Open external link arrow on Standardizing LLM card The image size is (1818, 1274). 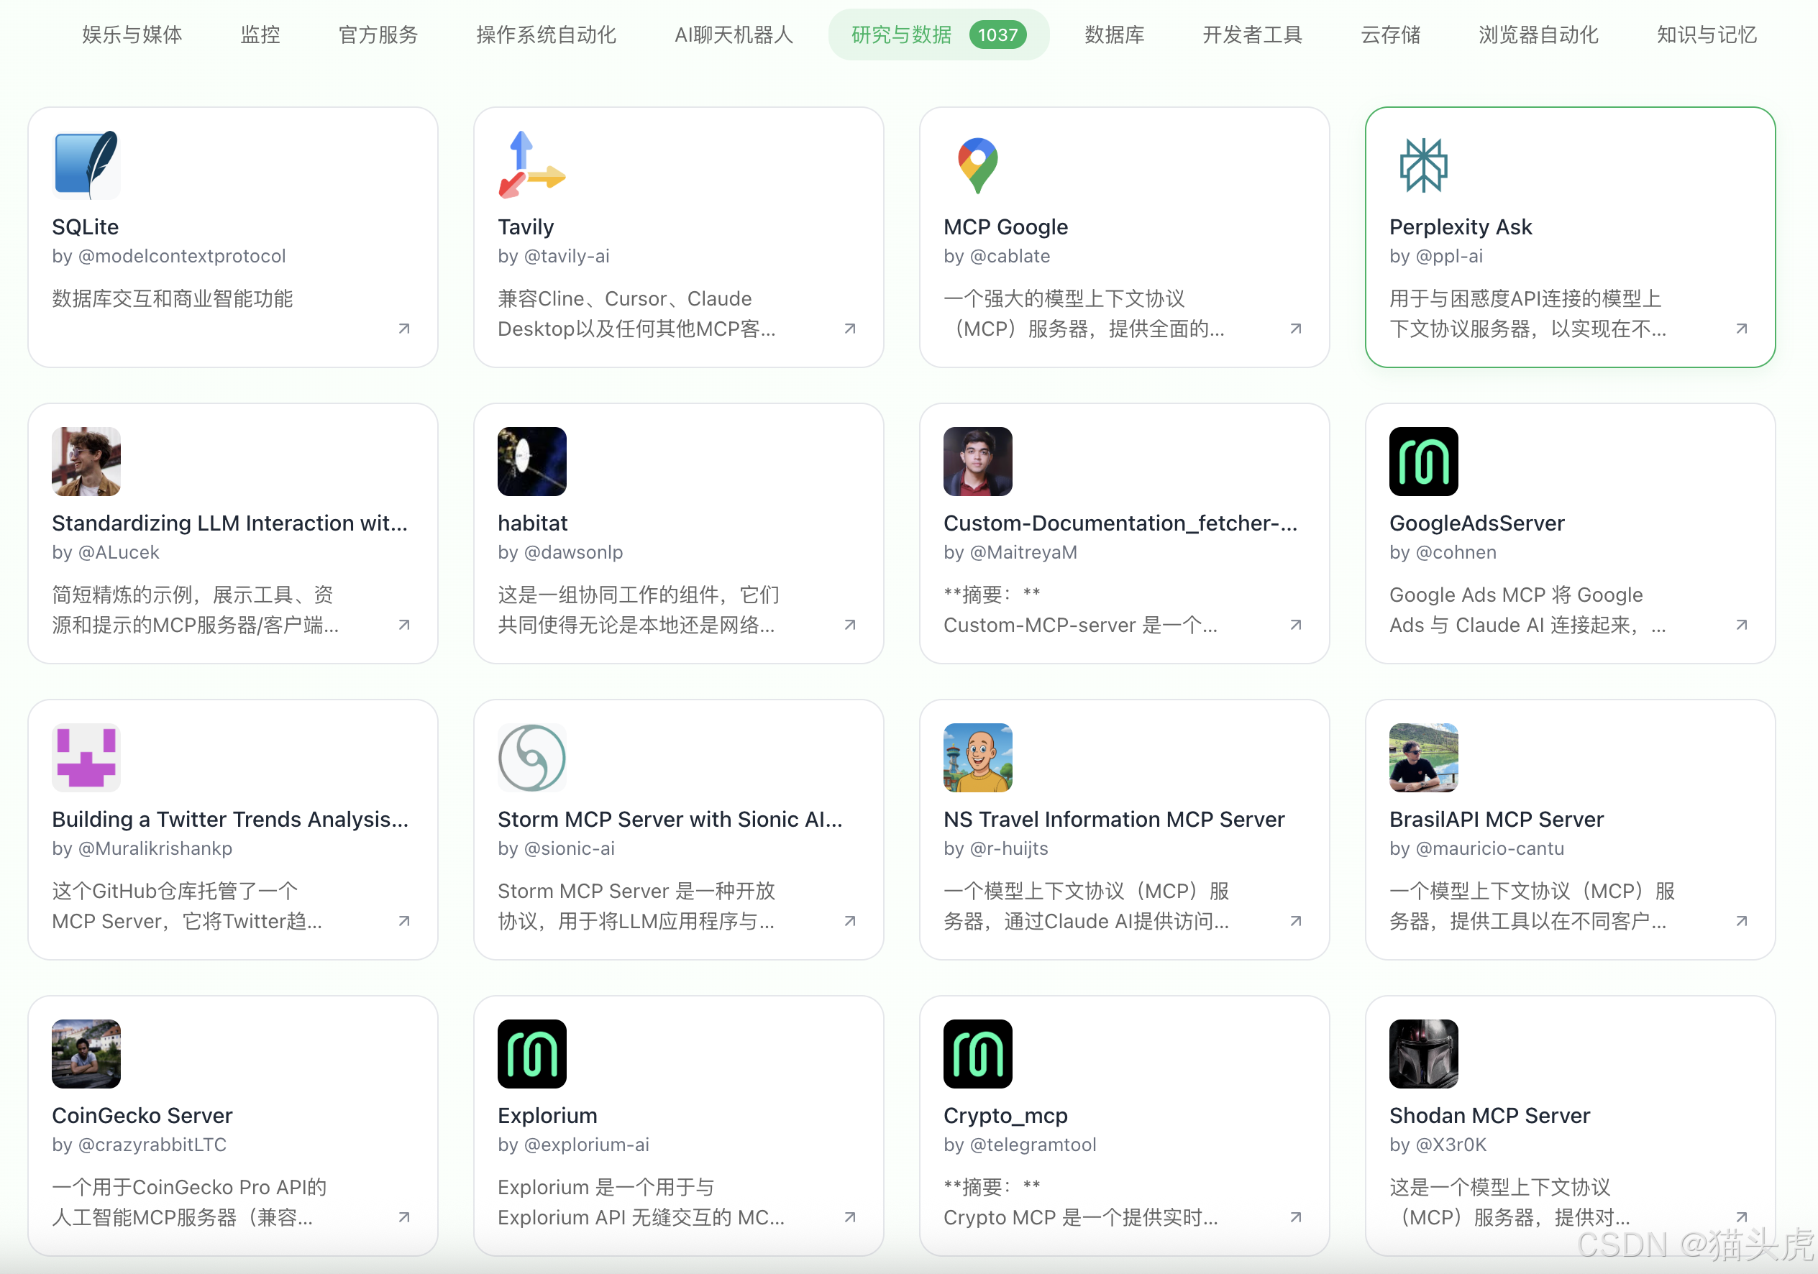point(405,625)
